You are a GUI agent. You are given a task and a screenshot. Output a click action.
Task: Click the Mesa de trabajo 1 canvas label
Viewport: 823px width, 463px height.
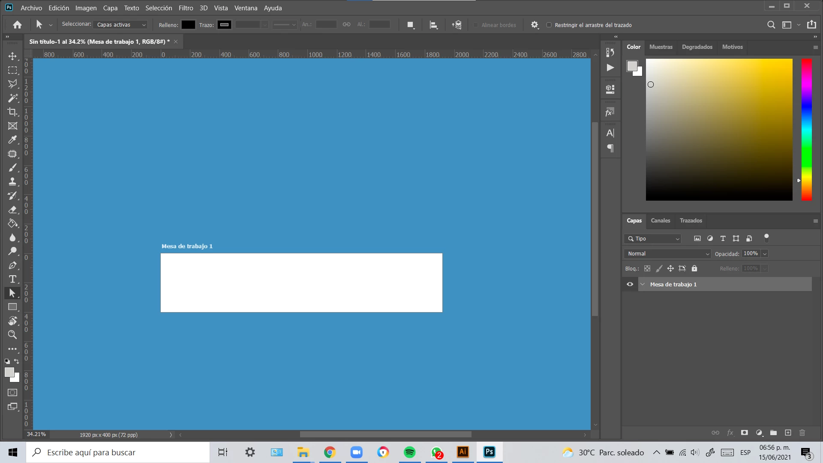[x=187, y=246]
